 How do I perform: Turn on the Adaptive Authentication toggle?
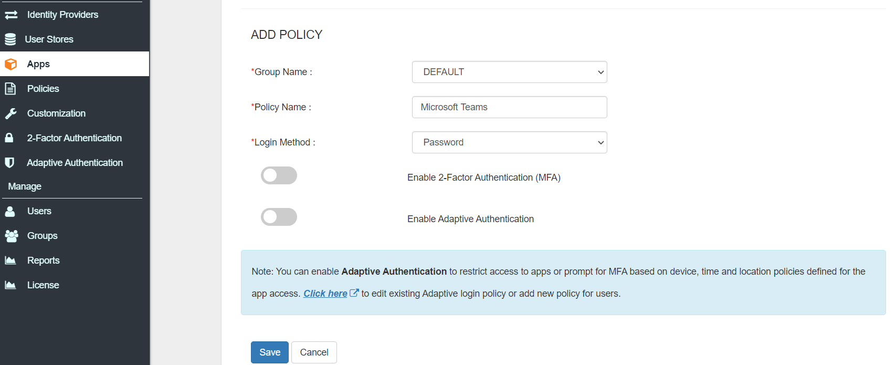pyautogui.click(x=279, y=217)
